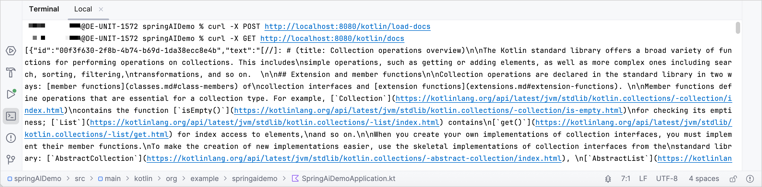Open the Build tool window hammer icon

11,73
